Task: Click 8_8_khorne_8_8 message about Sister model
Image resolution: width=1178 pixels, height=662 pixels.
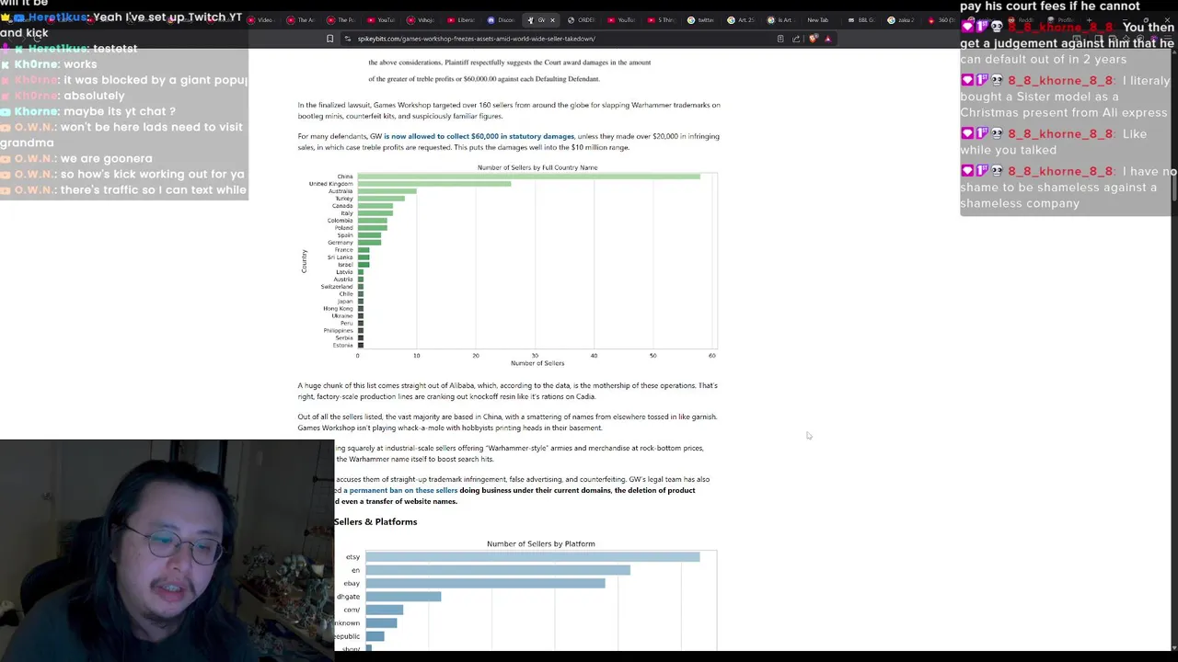Action: [x=1065, y=97]
